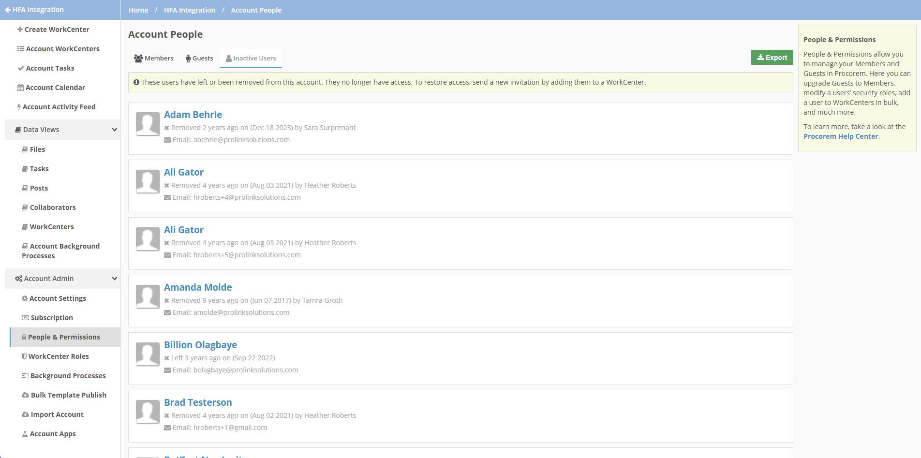Collapse the Data Views section

[x=114, y=130]
